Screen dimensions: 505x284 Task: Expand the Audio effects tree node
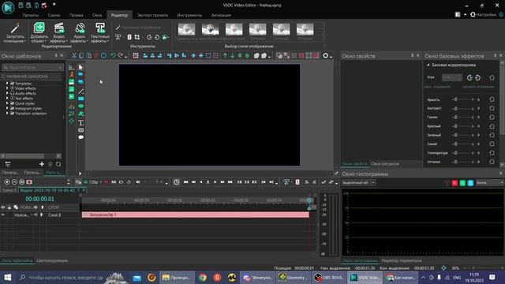coord(7,93)
